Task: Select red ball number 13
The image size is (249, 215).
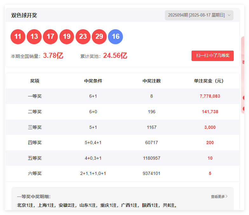Action: (34, 37)
